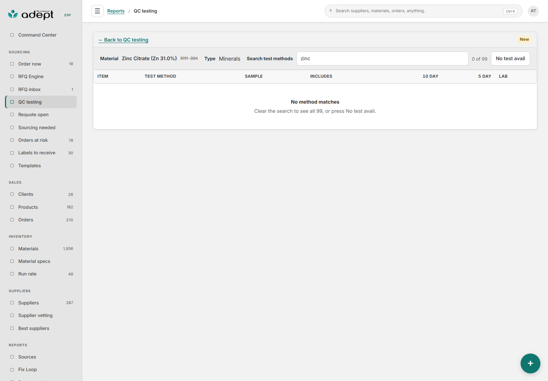Open Labels to receive
Image resolution: width=548 pixels, height=381 pixels.
41,153
